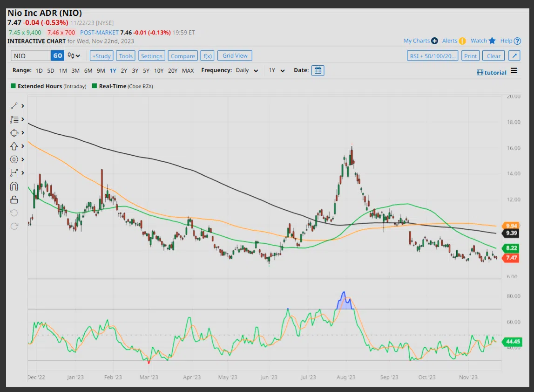Click the Clear button
This screenshot has height=392, width=534.
point(493,55)
